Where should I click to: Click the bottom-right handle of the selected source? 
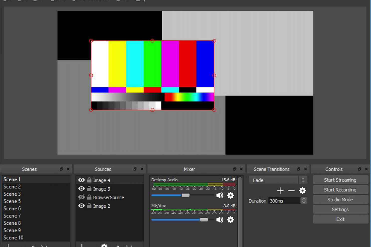click(x=214, y=110)
